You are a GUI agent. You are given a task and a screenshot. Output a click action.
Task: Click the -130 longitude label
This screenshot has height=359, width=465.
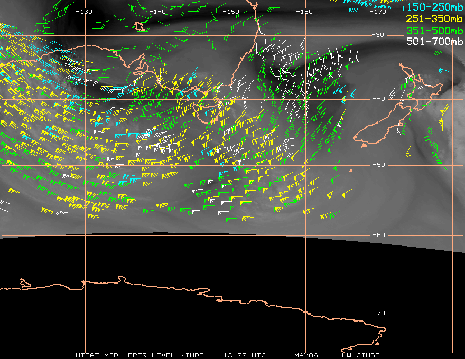(x=84, y=12)
